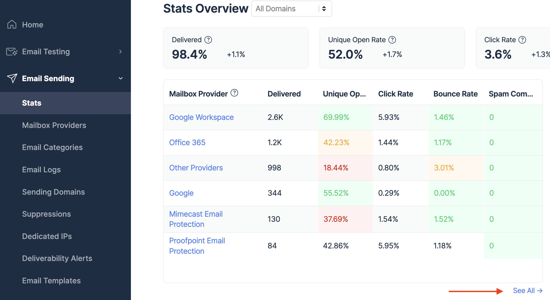Collapse the Email Sending chevron
The height and width of the screenshot is (300, 550).
[120, 78]
